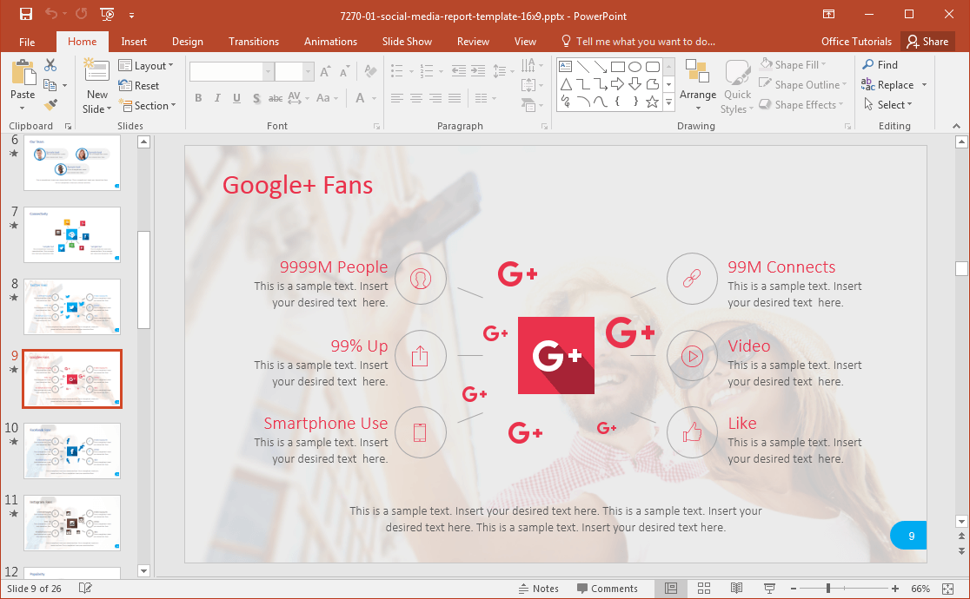The height and width of the screenshot is (599, 970).
Task: Click the Share button
Action: click(927, 42)
